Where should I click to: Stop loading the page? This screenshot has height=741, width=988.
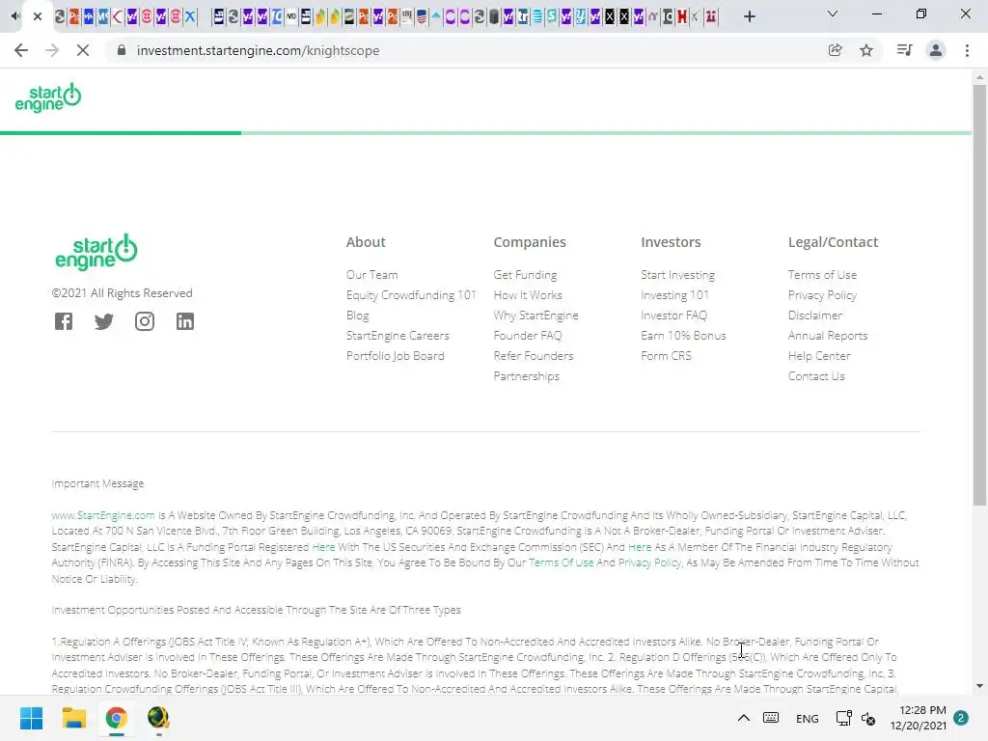pyautogui.click(x=83, y=50)
